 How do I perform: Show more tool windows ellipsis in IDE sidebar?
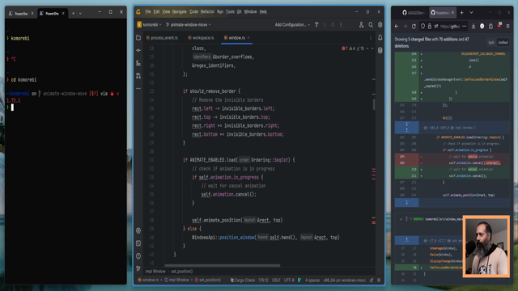point(138,88)
